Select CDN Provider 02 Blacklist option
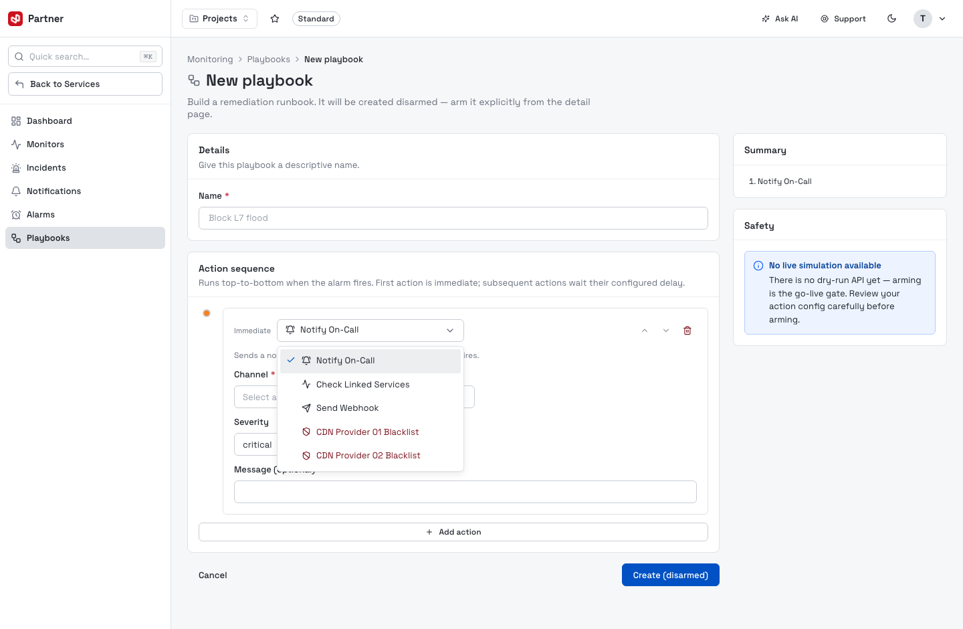This screenshot has width=963, height=629. [x=370, y=456]
